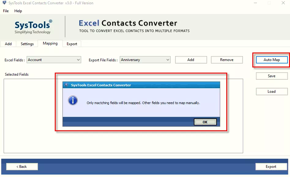Click the Add mapping button
Screen dimensions: 290x177
tap(191, 60)
